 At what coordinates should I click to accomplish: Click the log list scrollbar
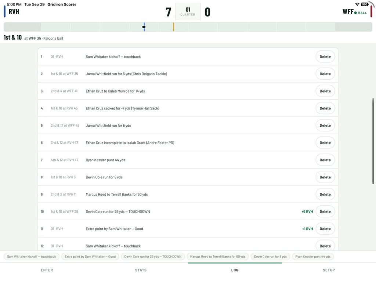(373, 141)
